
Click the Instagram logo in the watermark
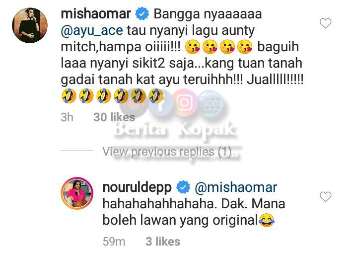[185, 102]
